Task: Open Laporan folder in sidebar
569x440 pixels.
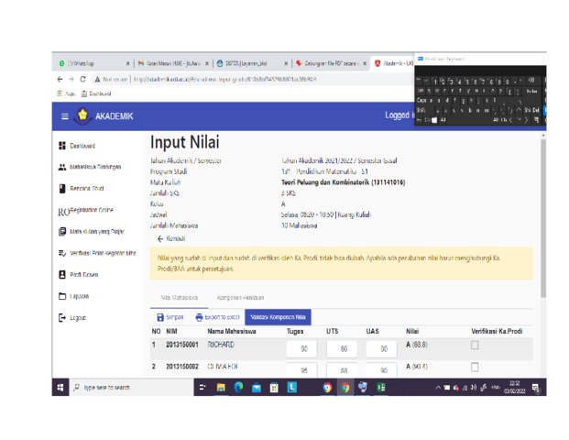Action: click(79, 296)
